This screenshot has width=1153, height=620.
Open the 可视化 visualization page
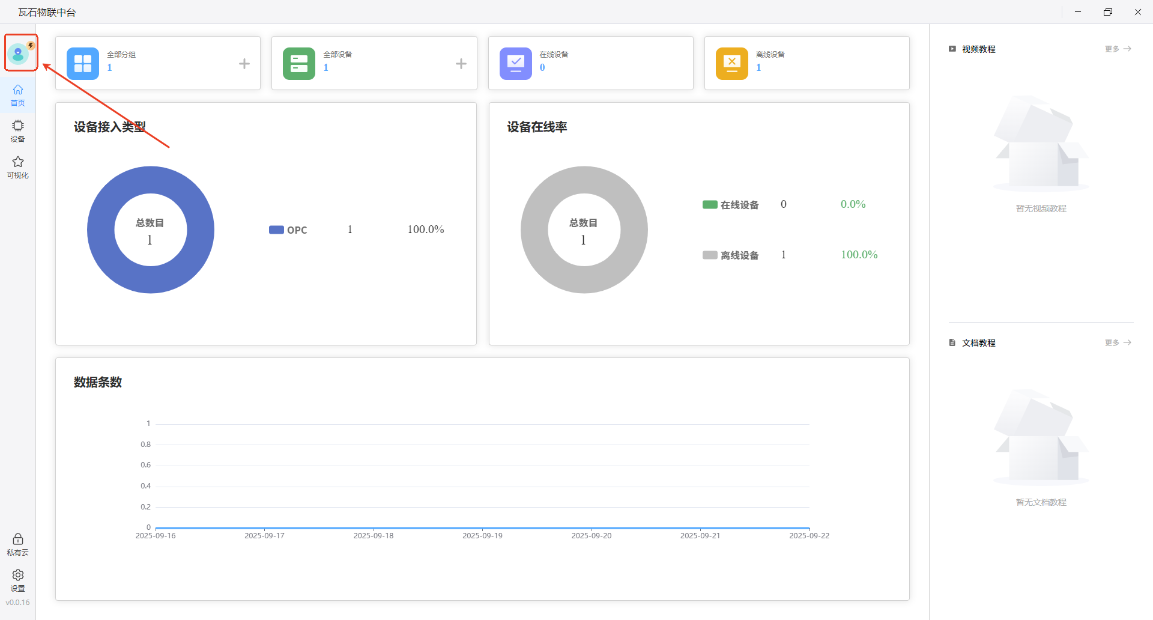pos(18,167)
